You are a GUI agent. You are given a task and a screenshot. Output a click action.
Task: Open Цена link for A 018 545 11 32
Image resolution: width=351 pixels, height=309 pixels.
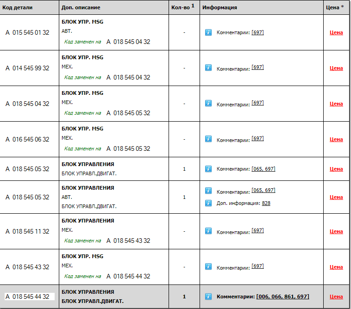336,231
